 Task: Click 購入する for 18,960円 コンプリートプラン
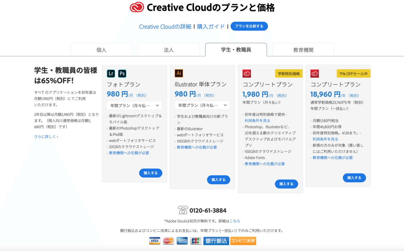coord(354,178)
